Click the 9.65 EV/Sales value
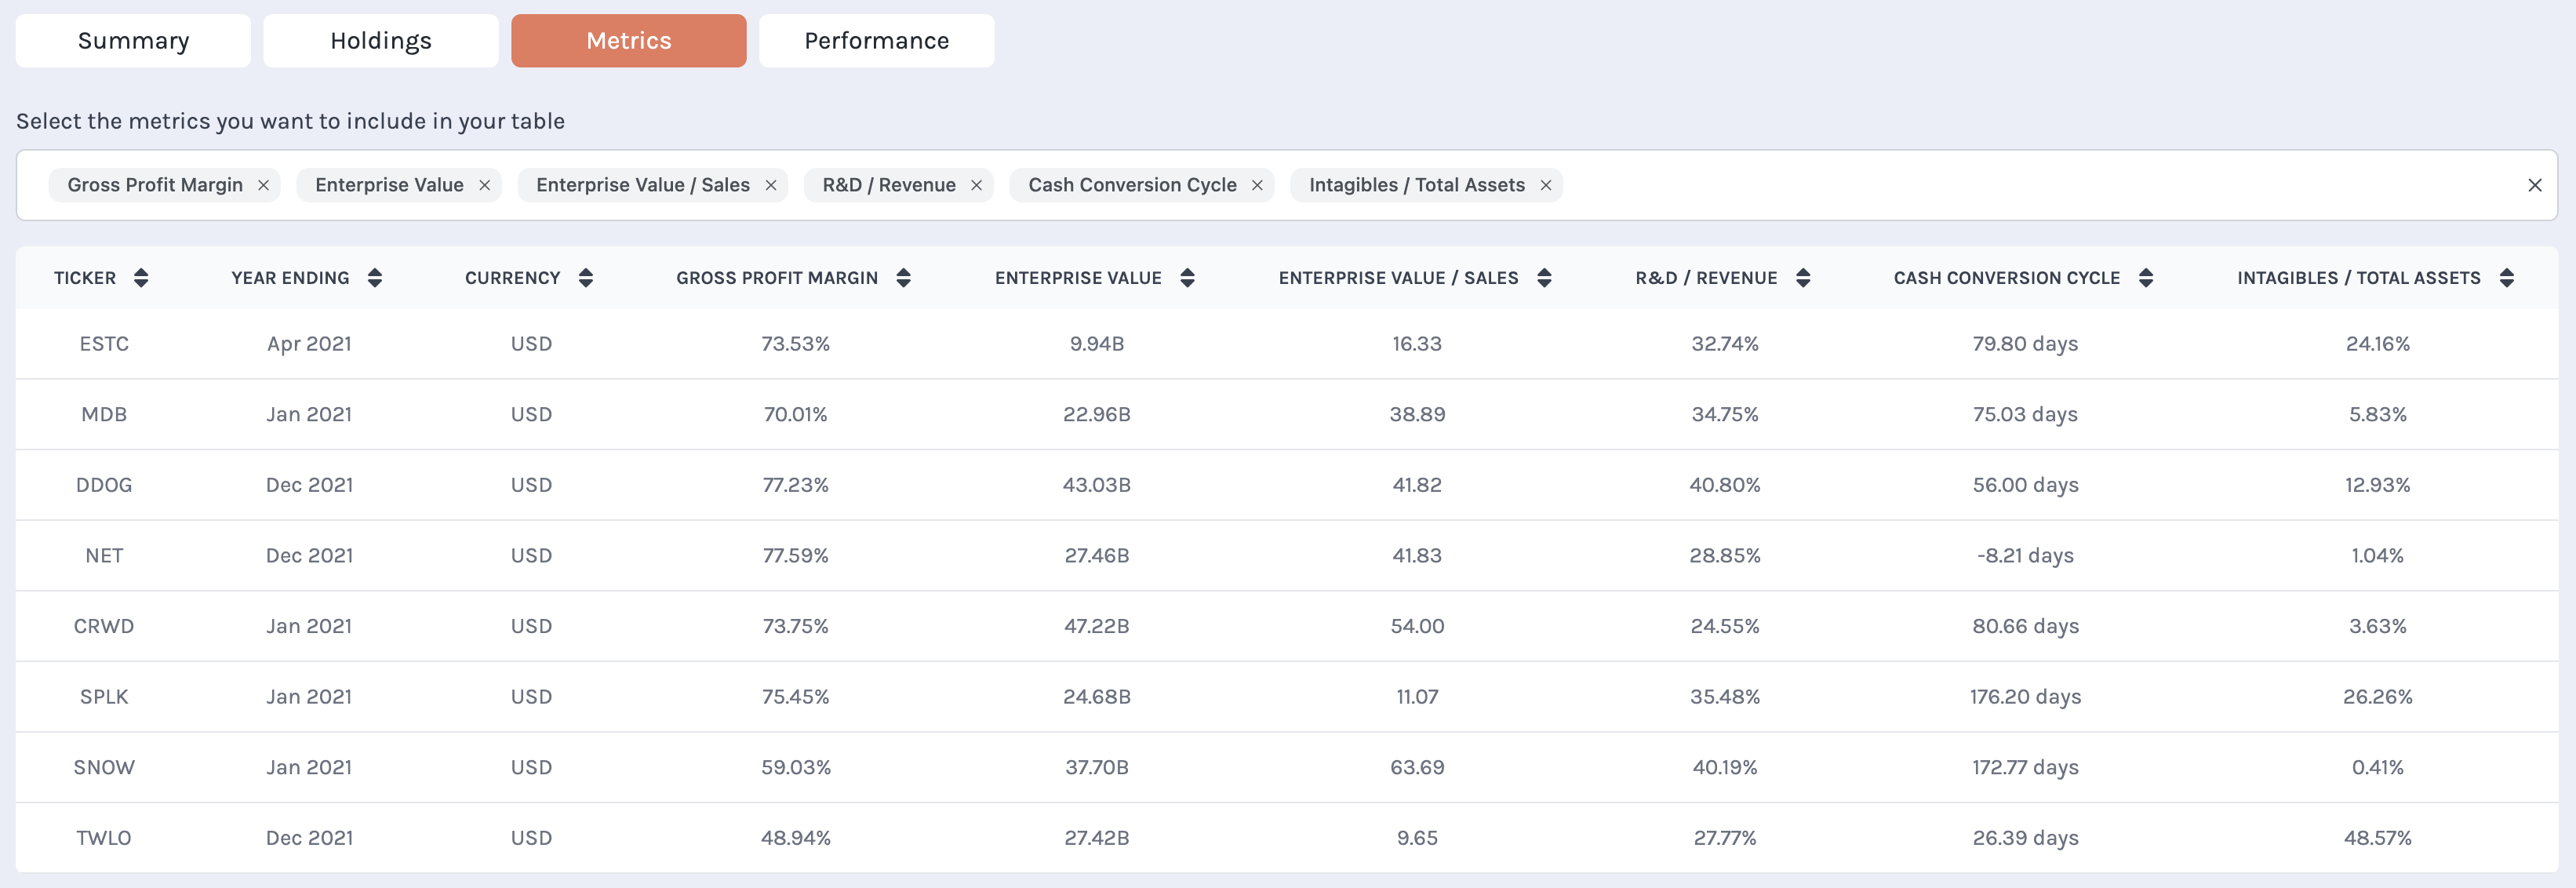The width and height of the screenshot is (2576, 888). click(x=1417, y=838)
